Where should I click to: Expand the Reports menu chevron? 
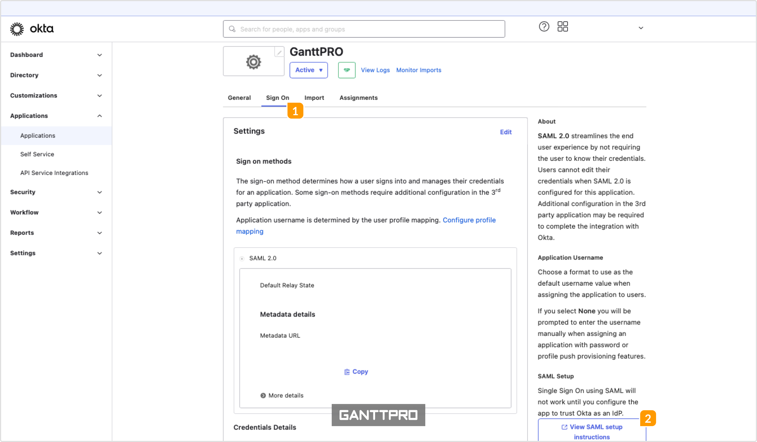click(x=100, y=233)
